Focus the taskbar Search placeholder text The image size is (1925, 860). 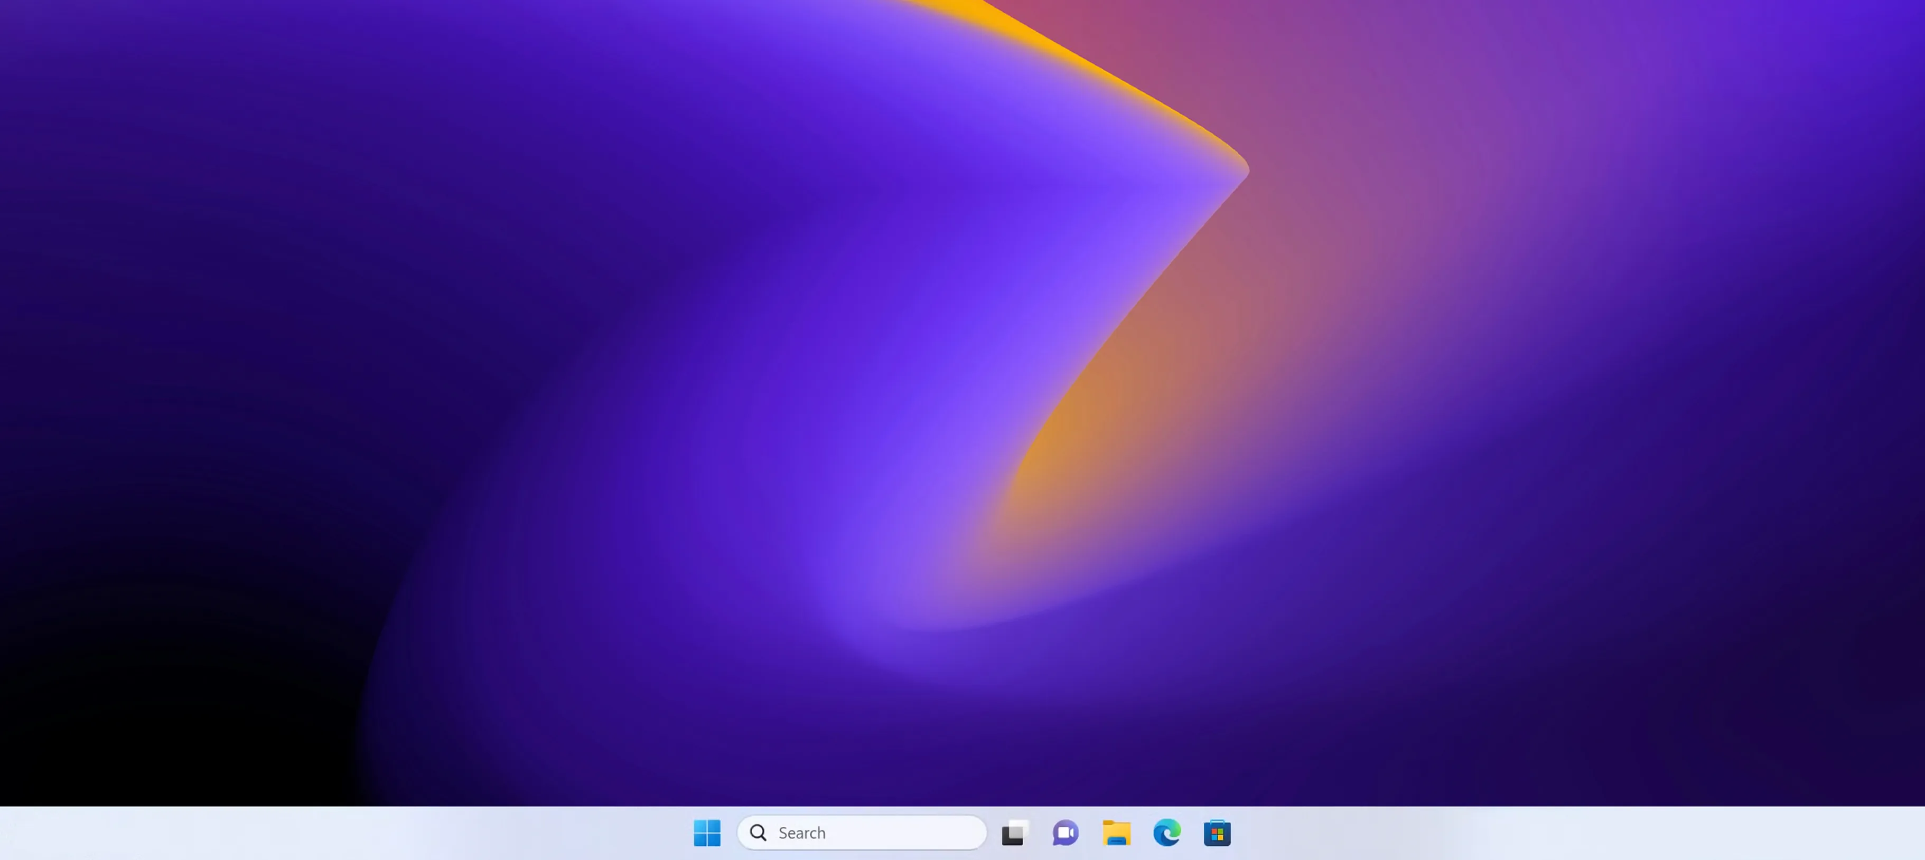(x=802, y=833)
